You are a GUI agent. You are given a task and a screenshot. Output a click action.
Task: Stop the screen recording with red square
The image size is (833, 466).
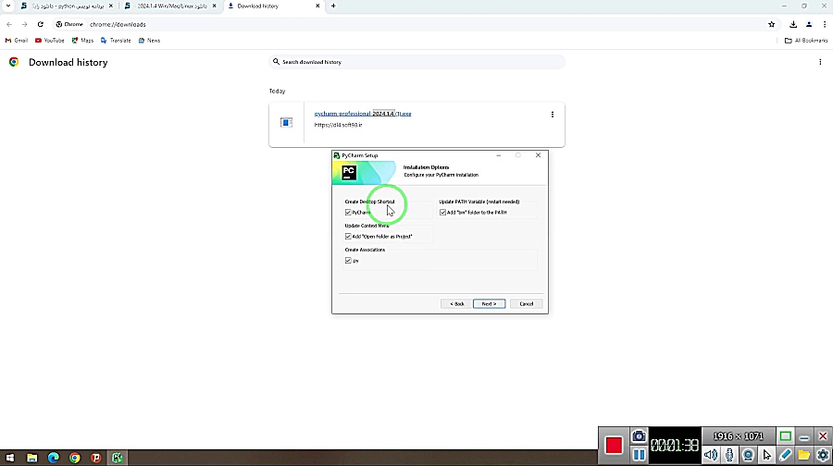tap(614, 446)
